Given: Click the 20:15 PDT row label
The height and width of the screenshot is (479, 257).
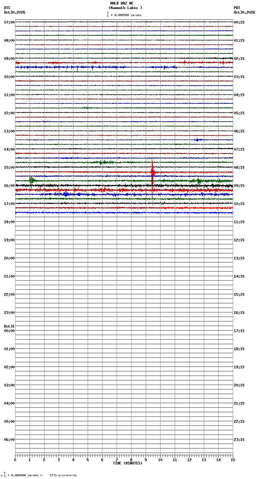Looking at the screenshot, I should click(239, 385).
